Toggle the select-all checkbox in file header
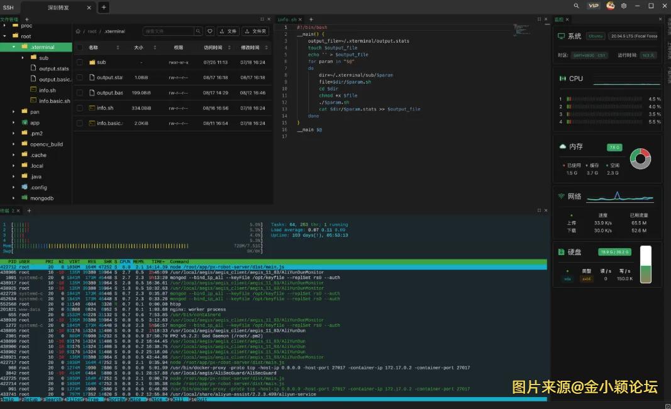The height and width of the screenshot is (409, 671). click(x=80, y=47)
